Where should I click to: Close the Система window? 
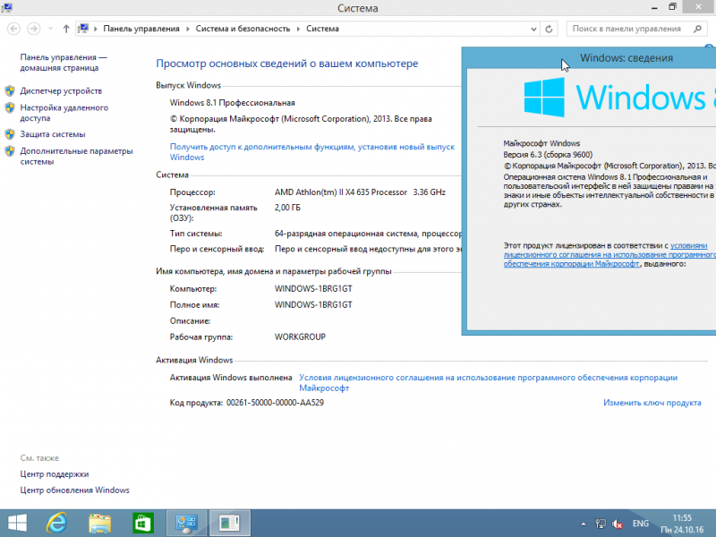click(699, 7)
